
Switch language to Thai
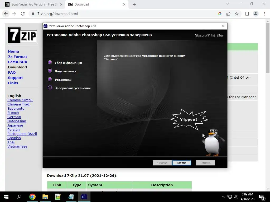(x=11, y=142)
